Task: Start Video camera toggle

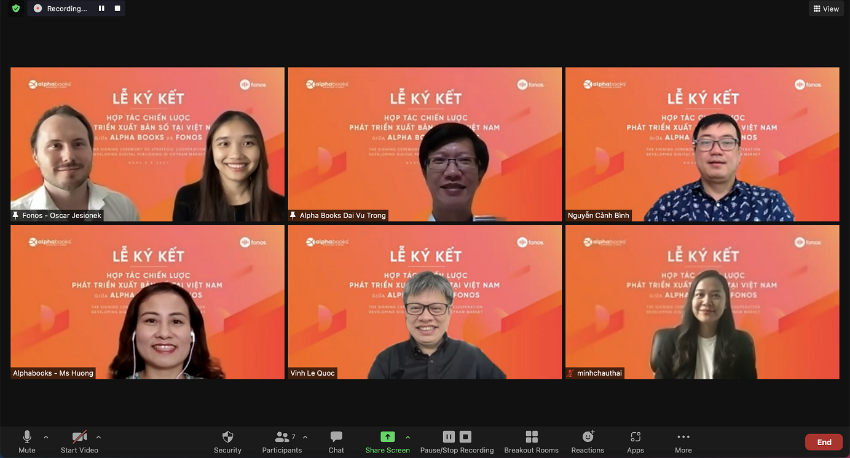Action: tap(79, 442)
